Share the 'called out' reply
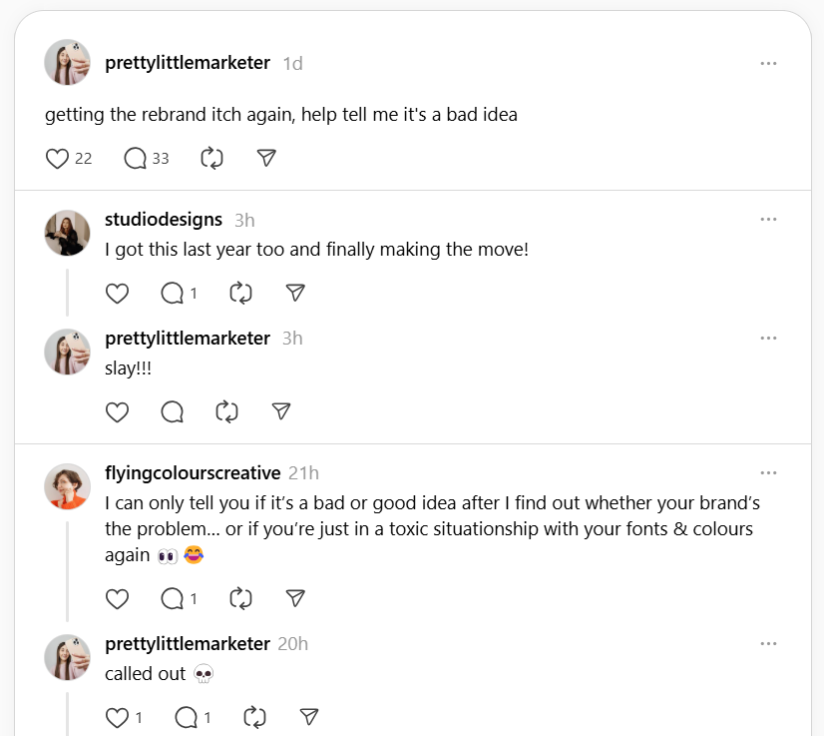 click(x=309, y=717)
